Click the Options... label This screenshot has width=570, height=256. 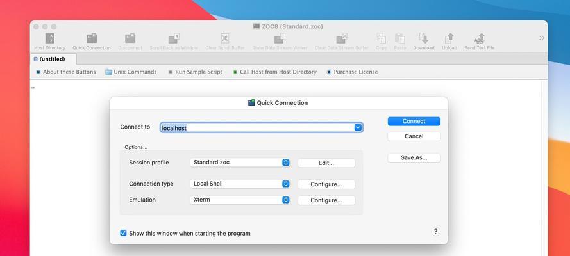coord(136,147)
